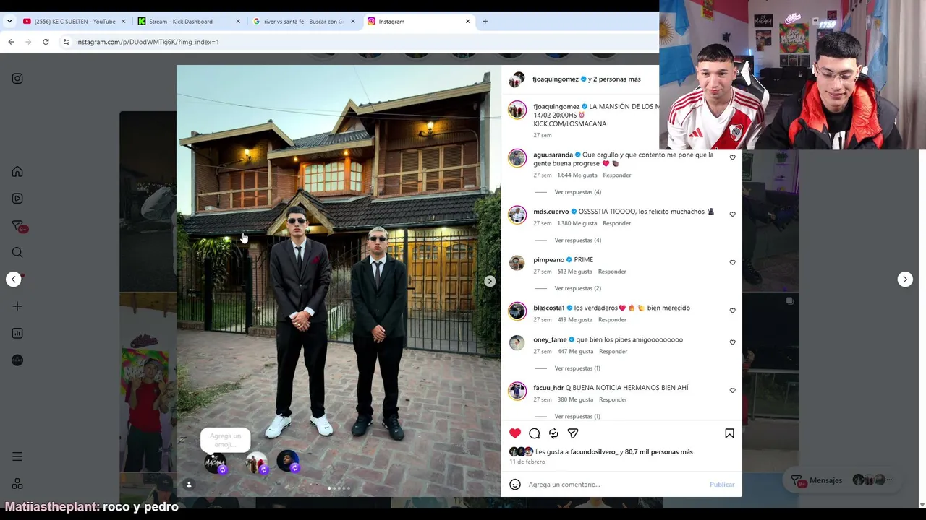Open post author name in the post header
This screenshot has height=520, width=926.
click(556, 79)
